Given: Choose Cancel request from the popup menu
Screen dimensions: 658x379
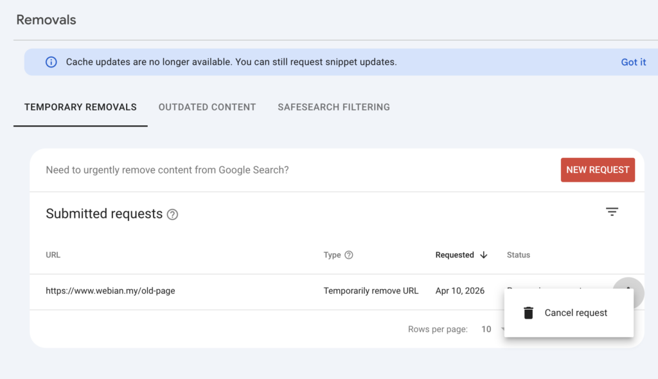Looking at the screenshot, I should tap(576, 313).
